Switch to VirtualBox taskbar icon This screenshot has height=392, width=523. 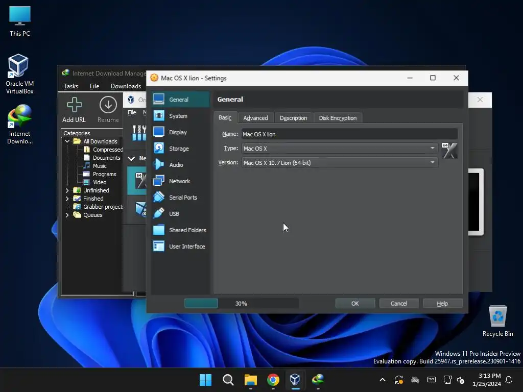295,380
